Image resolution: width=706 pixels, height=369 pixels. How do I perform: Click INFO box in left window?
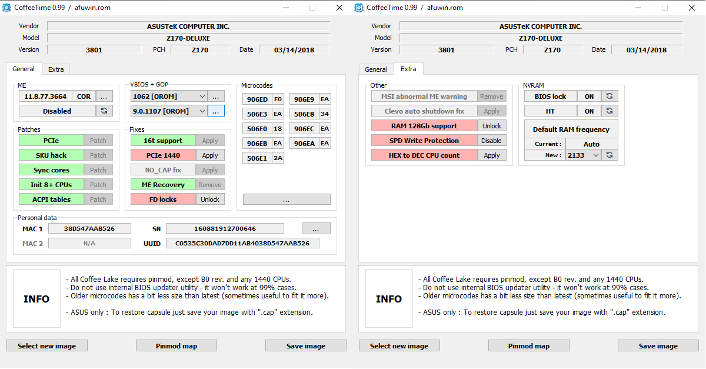click(x=36, y=298)
